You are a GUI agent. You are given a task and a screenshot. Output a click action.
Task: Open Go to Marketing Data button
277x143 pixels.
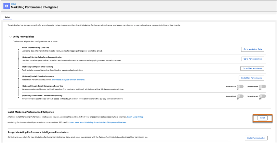click(253, 49)
